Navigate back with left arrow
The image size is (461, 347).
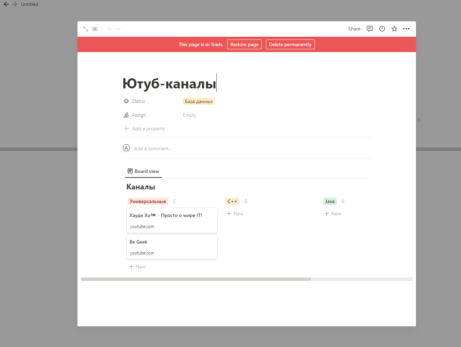[6, 4]
